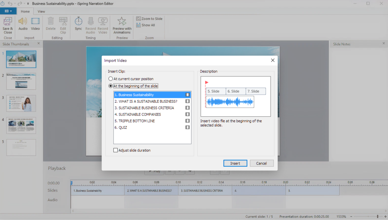
Task: Open the quick access toolbar dropdown arrow
Action: click(x=28, y=4)
